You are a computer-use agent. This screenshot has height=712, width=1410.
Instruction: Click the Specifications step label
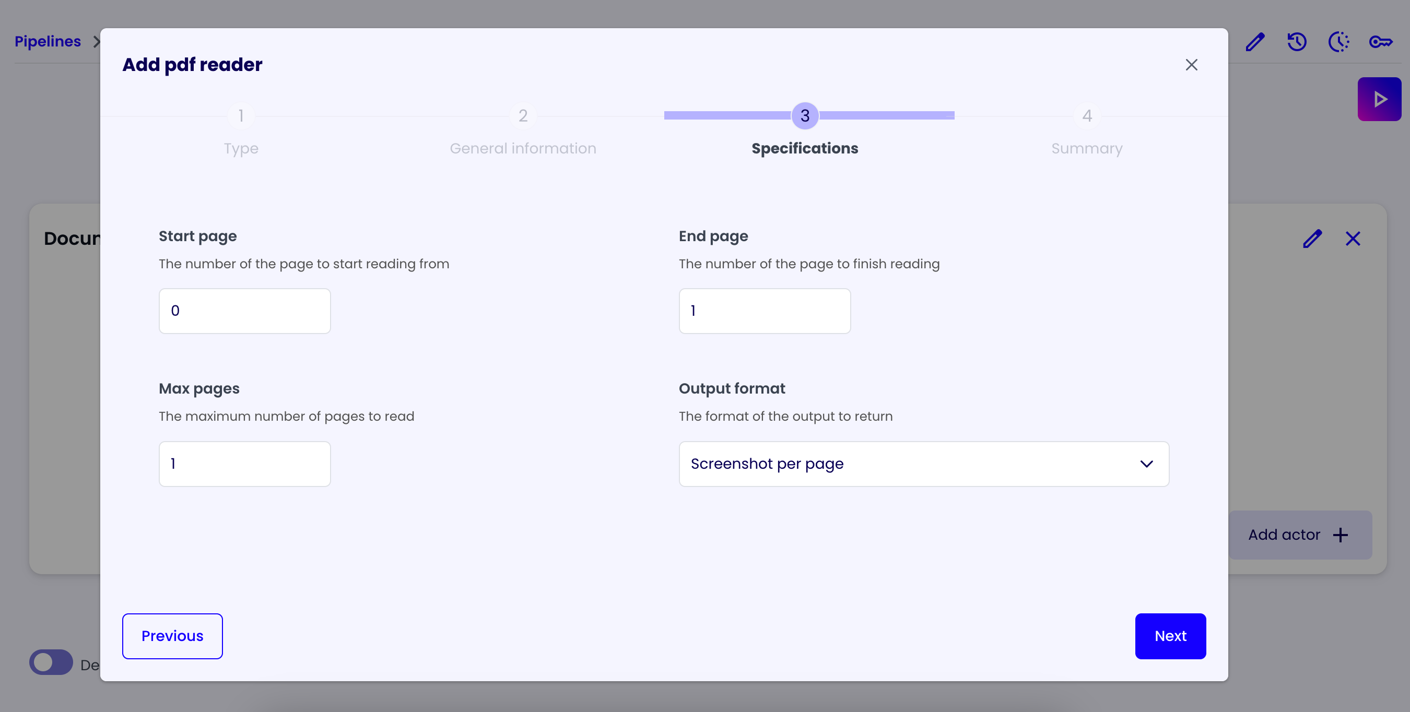(805, 148)
